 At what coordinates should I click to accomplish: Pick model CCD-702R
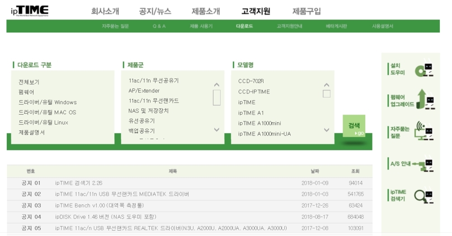[x=251, y=81]
